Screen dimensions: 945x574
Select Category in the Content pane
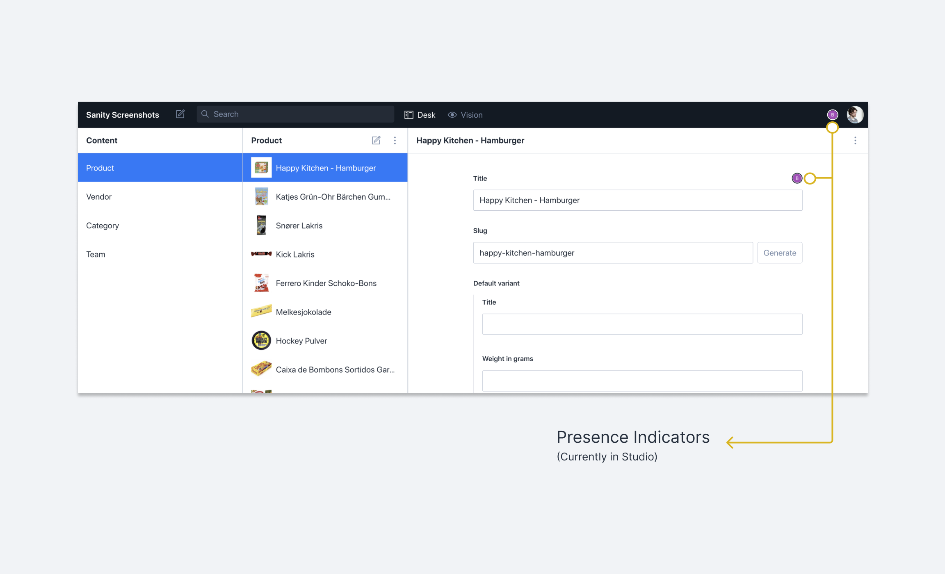[103, 225]
